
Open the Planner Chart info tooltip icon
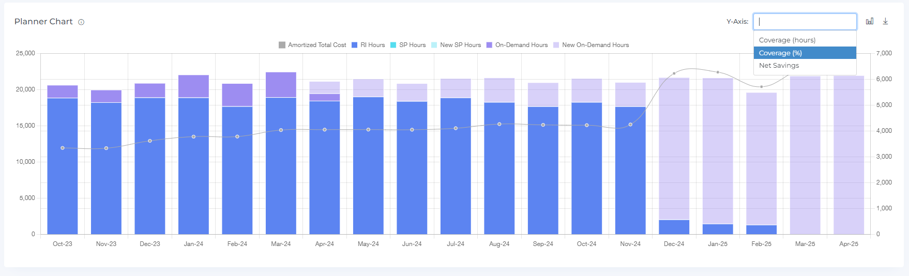tap(81, 22)
